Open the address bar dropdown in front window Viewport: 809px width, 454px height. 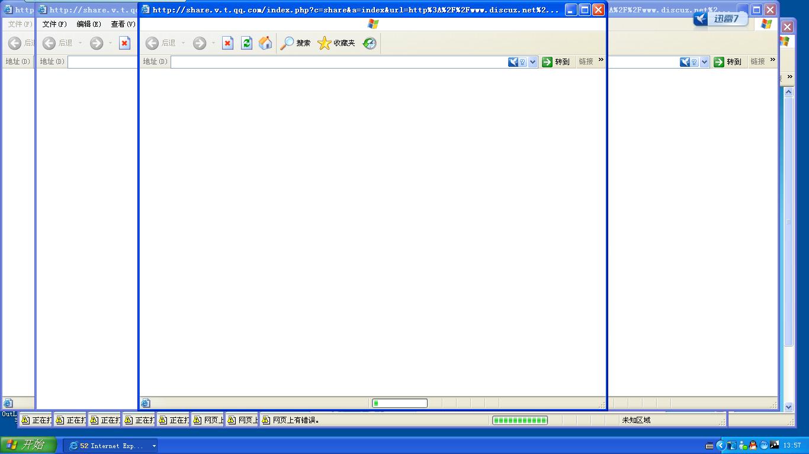coord(532,61)
